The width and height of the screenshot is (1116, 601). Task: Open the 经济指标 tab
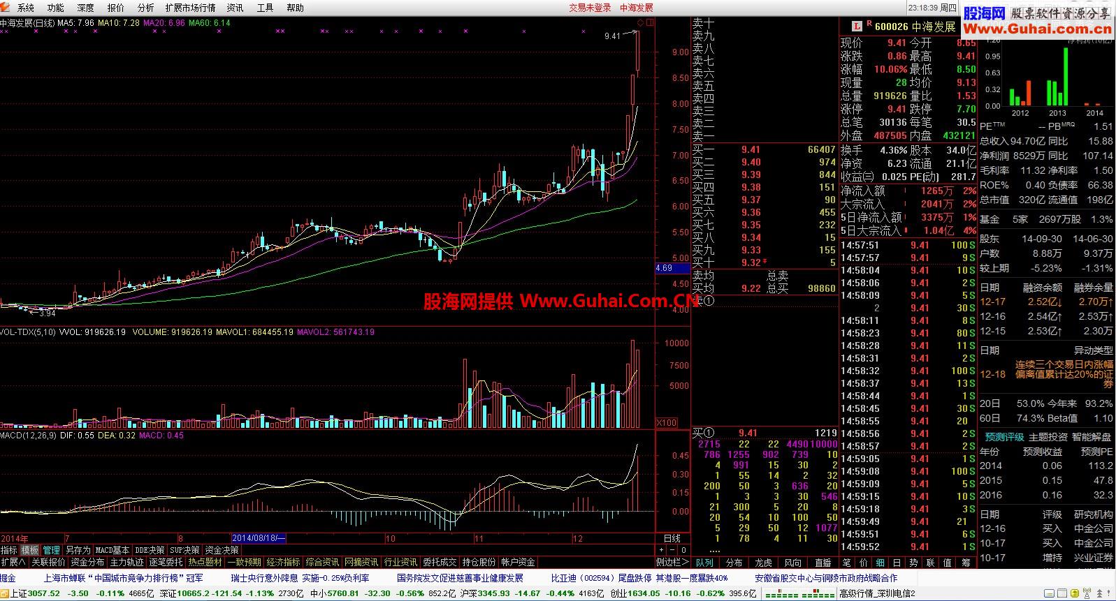coord(283,562)
